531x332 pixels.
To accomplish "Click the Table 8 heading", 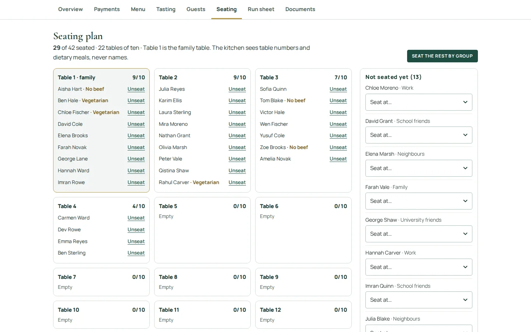I will [x=168, y=277].
